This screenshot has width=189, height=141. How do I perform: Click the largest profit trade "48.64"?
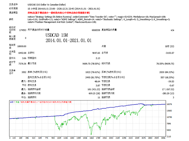point(97,81)
